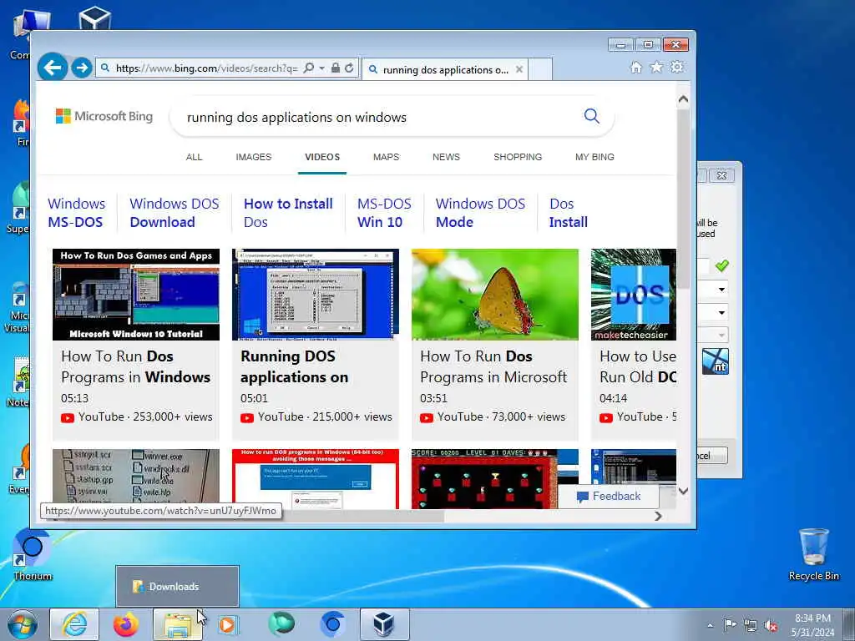Image resolution: width=855 pixels, height=641 pixels.
Task: Click the horizontal scrollbar right arrow
Action: 658,516
